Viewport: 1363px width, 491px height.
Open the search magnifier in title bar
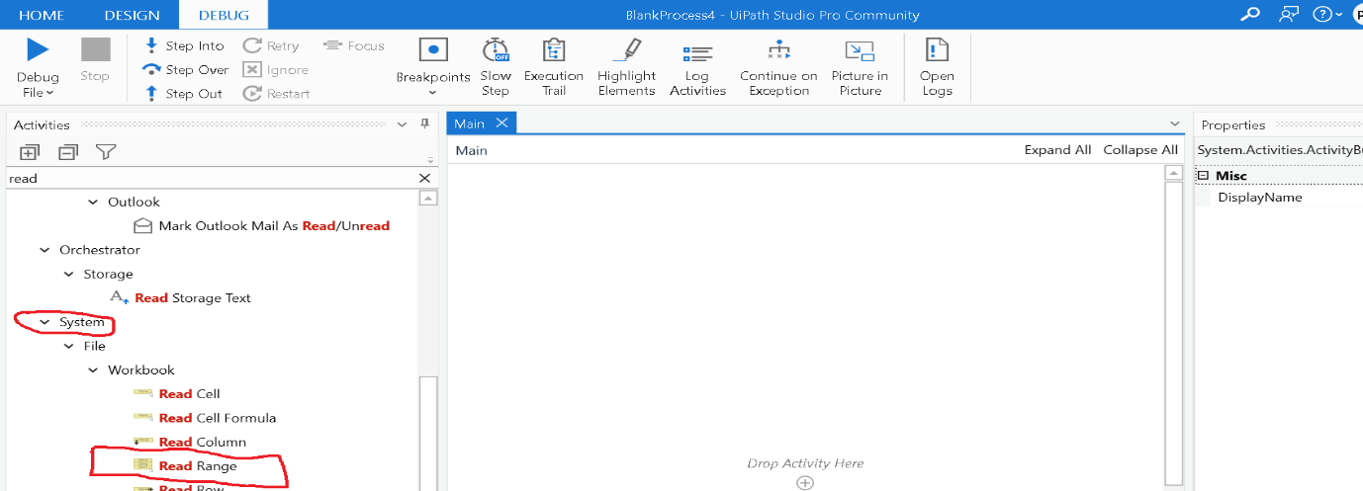1251,14
